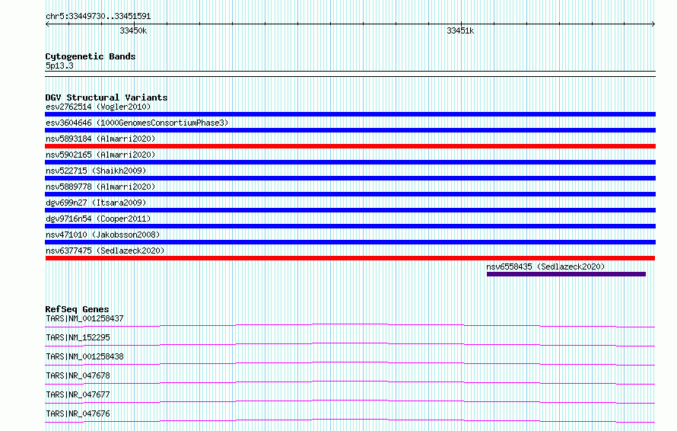Screen dimensions: 677x431
Task: Open nsv471010 (Jakobsson2008) label
Action: [103, 235]
